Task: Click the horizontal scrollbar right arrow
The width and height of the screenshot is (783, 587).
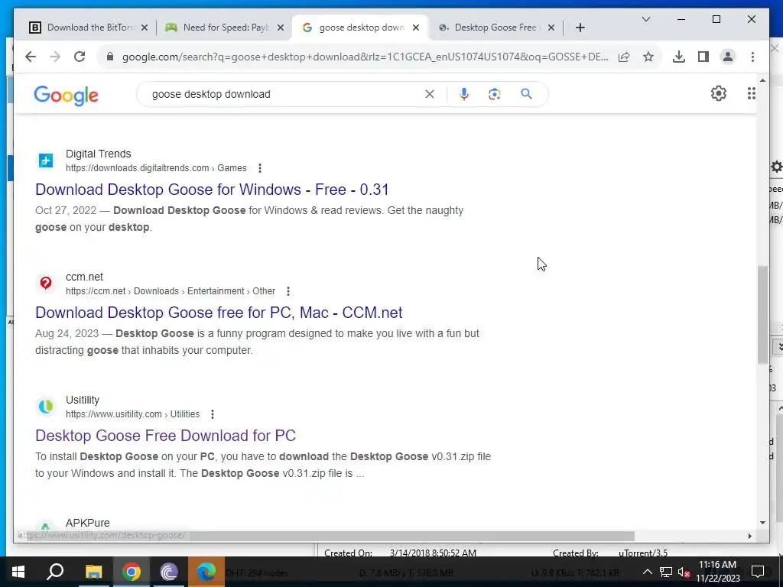Action: pyautogui.click(x=749, y=536)
